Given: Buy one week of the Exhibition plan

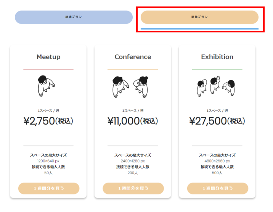Looking at the screenshot, I should tap(218, 188).
